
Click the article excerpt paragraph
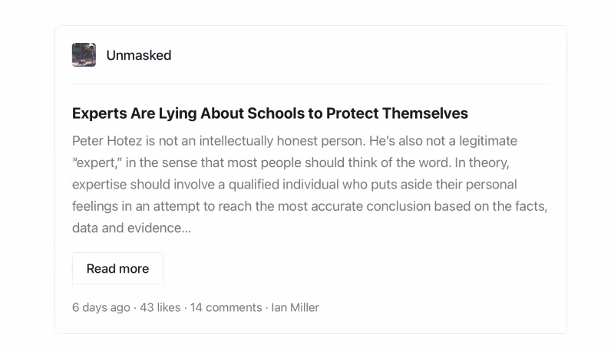pos(307,185)
